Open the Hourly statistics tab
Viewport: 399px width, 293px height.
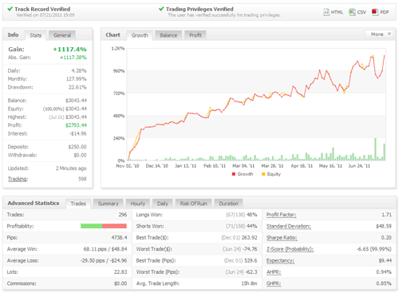point(138,204)
